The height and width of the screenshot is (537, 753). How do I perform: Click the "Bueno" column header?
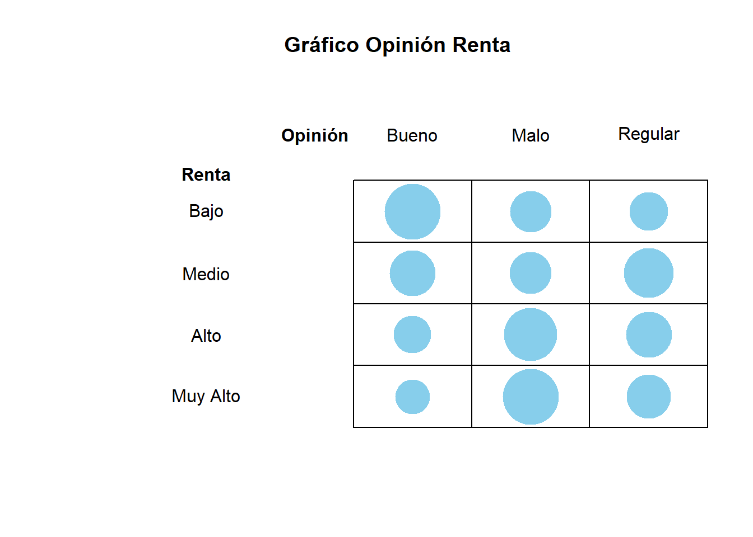[x=412, y=135]
